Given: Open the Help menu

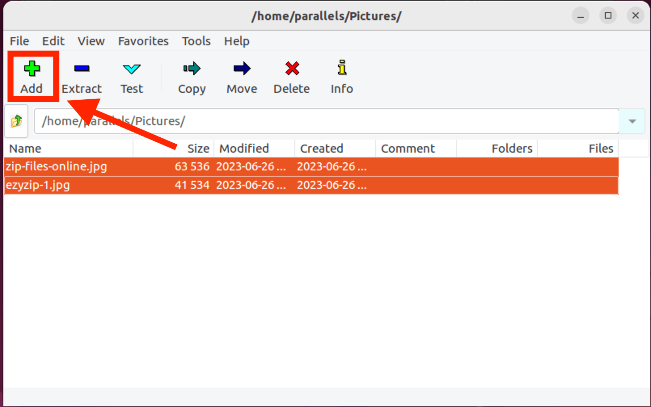Looking at the screenshot, I should pos(237,41).
